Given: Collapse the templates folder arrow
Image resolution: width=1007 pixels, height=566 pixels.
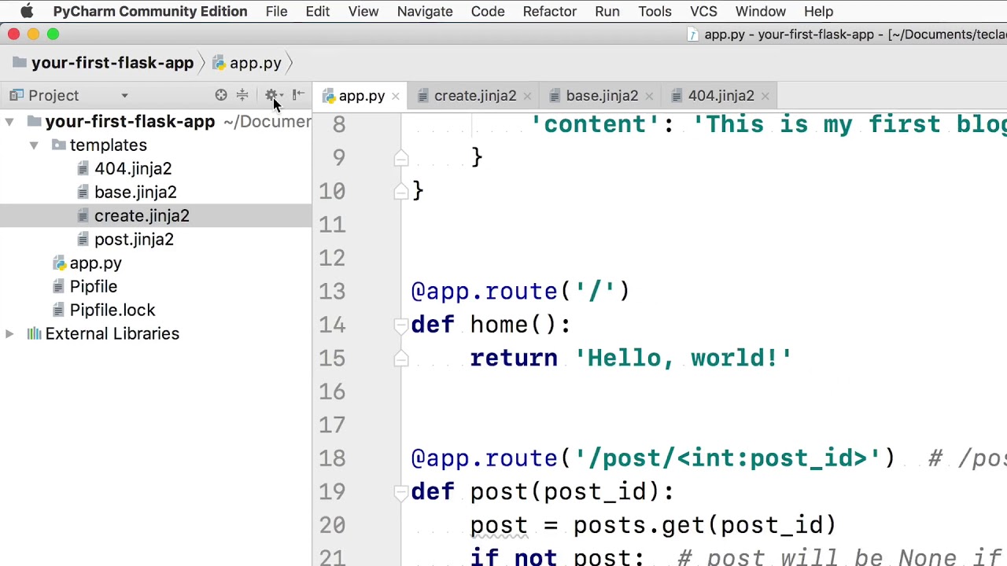Looking at the screenshot, I should 34,145.
